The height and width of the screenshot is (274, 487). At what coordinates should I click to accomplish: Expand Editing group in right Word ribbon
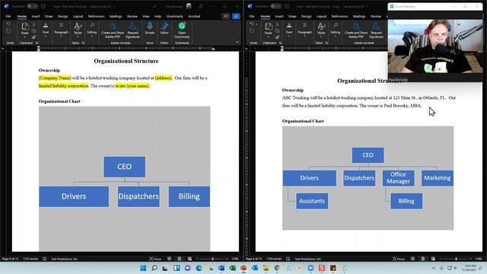tap(335, 30)
